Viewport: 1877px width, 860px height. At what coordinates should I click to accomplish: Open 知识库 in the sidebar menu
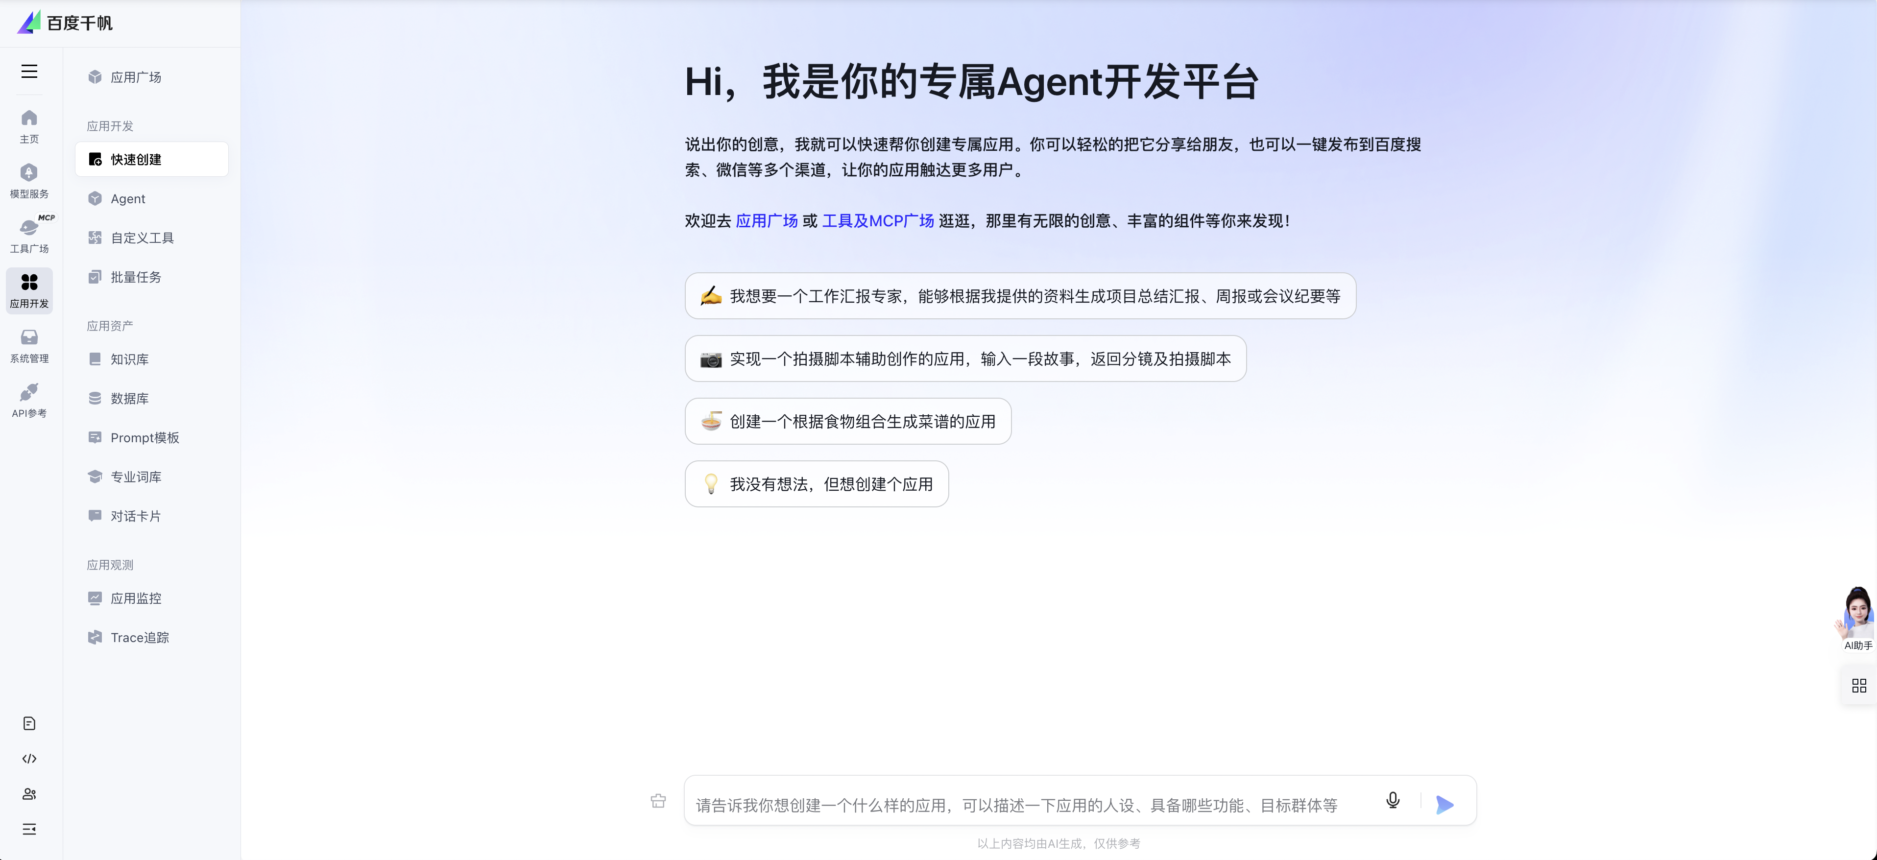[x=130, y=359]
